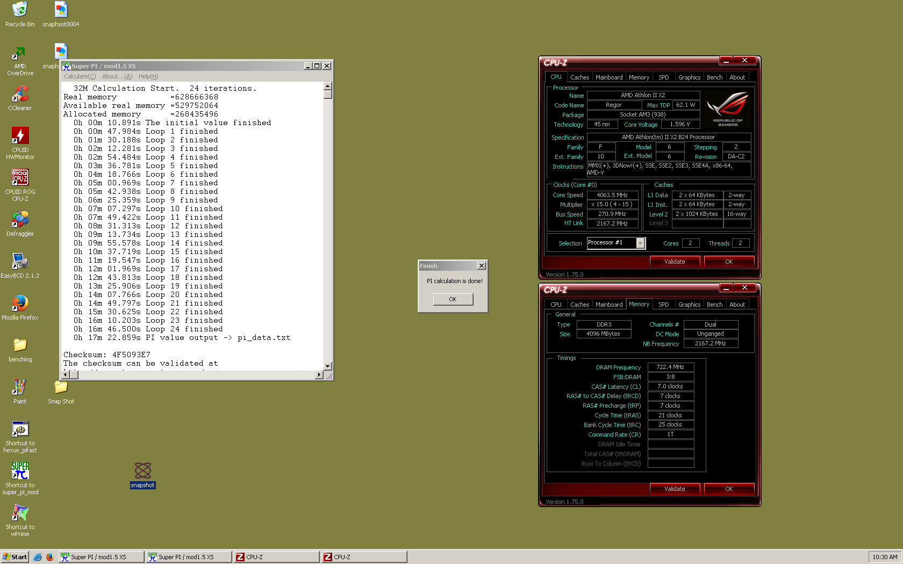Open Graphics tab in lower CPU-Z

tap(689, 305)
